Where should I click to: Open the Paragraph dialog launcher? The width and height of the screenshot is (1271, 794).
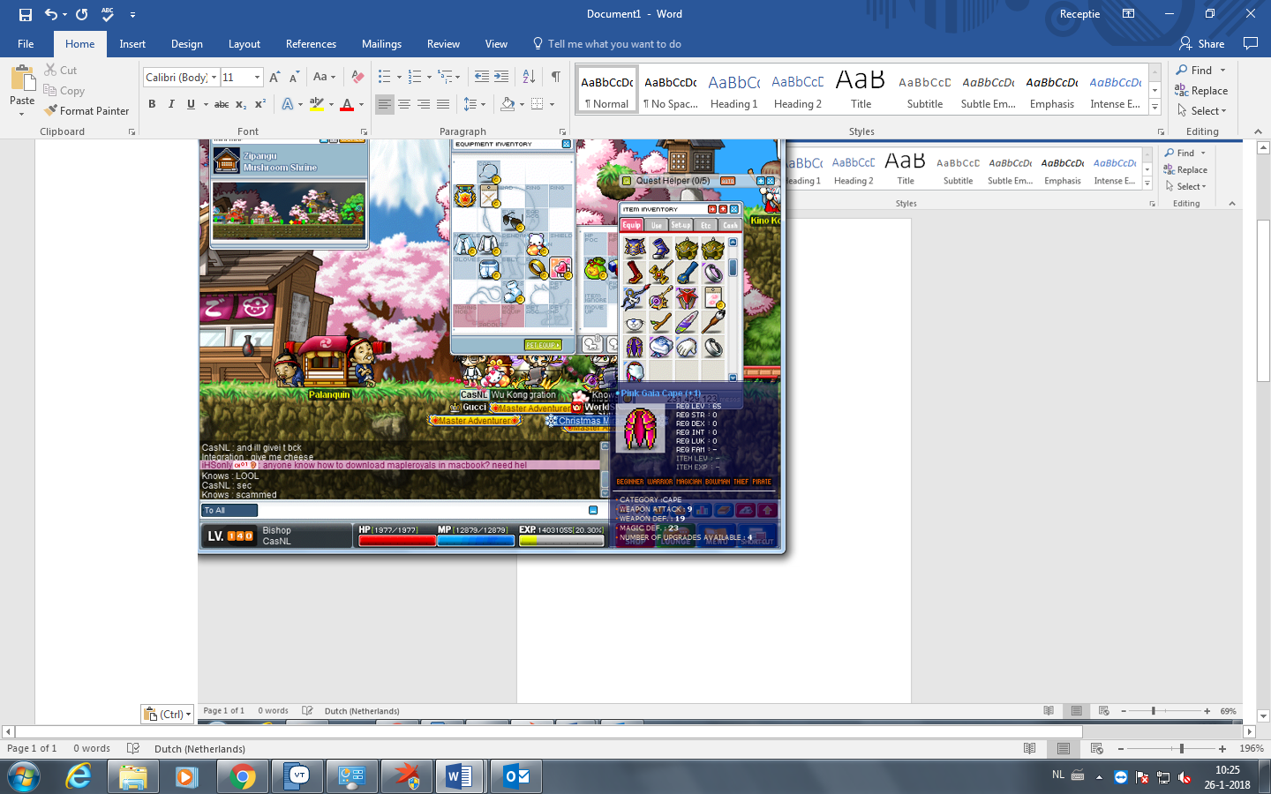pyautogui.click(x=562, y=131)
